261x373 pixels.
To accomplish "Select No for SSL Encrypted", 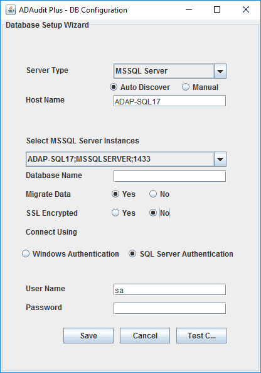I will pyautogui.click(x=153, y=213).
